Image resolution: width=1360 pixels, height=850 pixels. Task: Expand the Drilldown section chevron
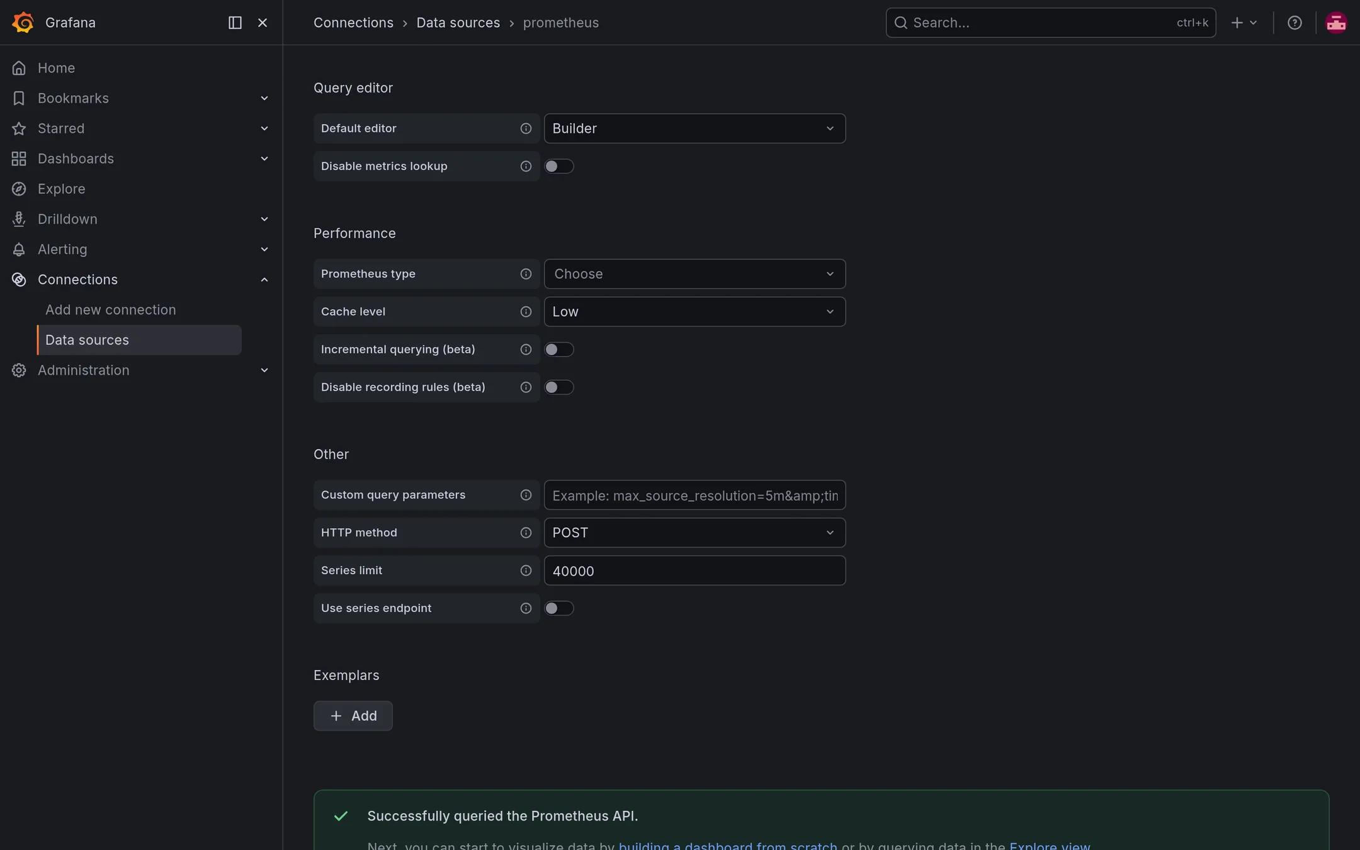click(264, 219)
